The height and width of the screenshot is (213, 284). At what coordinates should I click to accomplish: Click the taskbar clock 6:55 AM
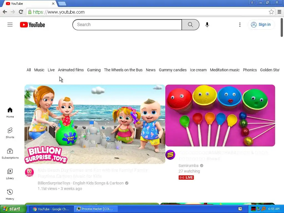coord(274,209)
